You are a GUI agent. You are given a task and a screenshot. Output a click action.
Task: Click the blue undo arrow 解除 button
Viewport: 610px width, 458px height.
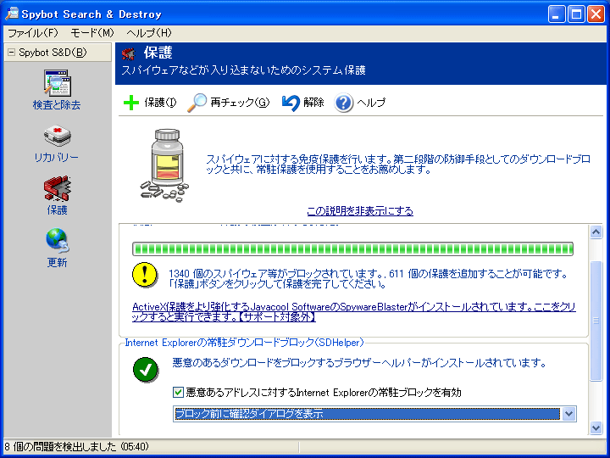[x=302, y=103]
